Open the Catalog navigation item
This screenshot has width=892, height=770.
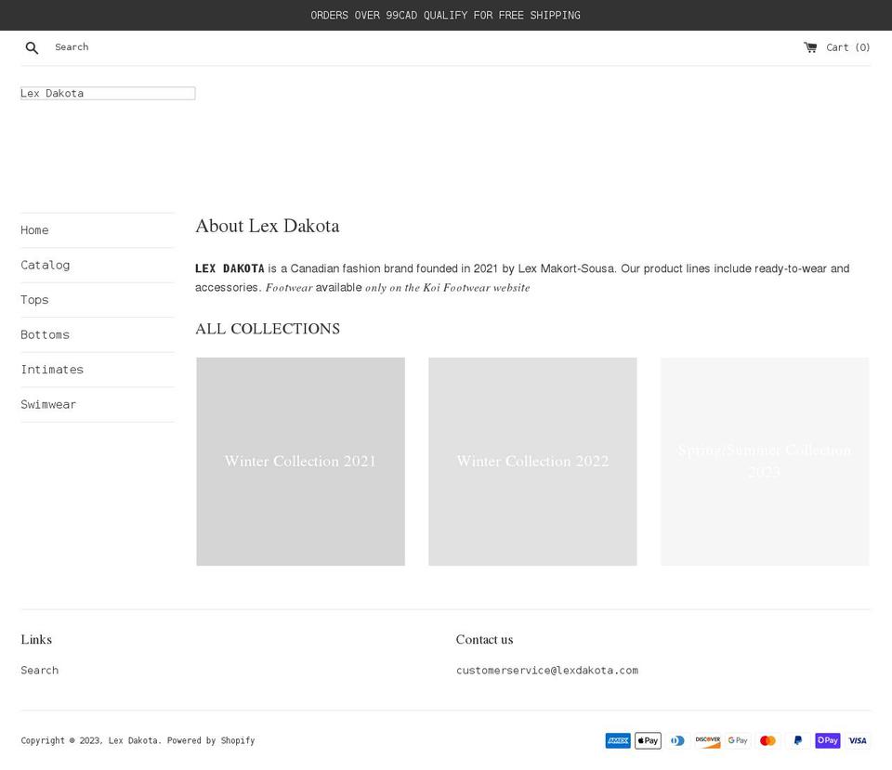pyautogui.click(x=45, y=265)
